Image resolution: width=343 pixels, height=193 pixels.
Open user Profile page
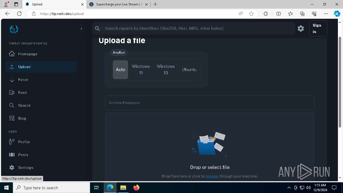pos(41,142)
